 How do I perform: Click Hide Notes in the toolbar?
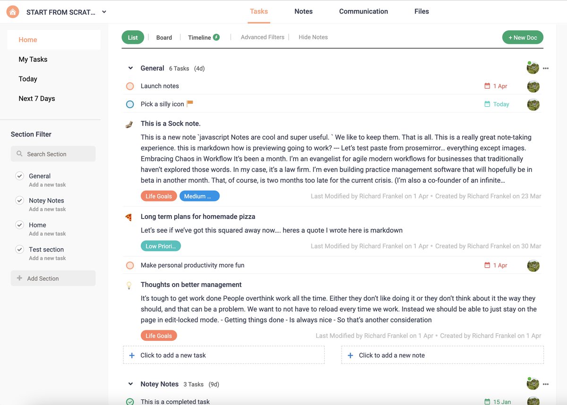pyautogui.click(x=313, y=37)
